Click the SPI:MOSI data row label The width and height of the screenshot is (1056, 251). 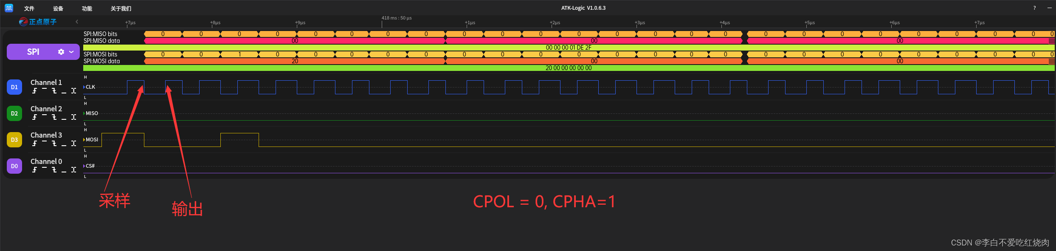[101, 61]
